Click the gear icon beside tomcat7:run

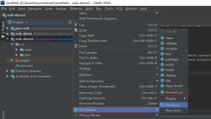[x=162, y=92]
